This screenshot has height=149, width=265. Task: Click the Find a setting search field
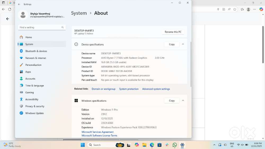[x=40, y=27]
